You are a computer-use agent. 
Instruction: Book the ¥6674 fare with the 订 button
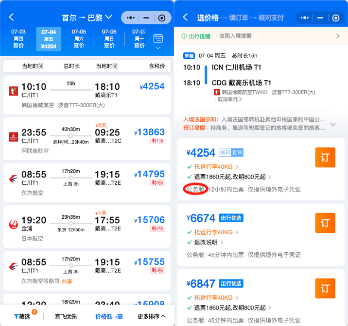point(325,223)
